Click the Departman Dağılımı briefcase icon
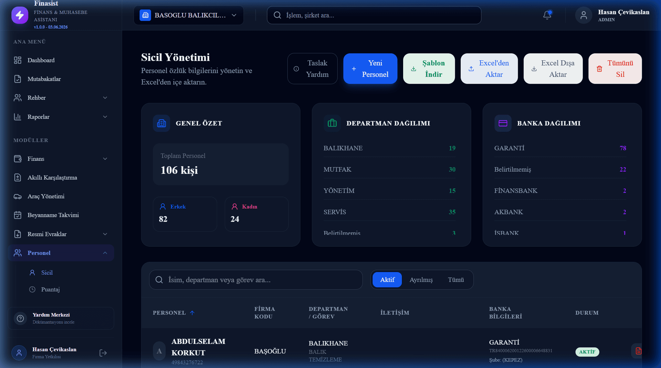The width and height of the screenshot is (661, 368). (332, 123)
